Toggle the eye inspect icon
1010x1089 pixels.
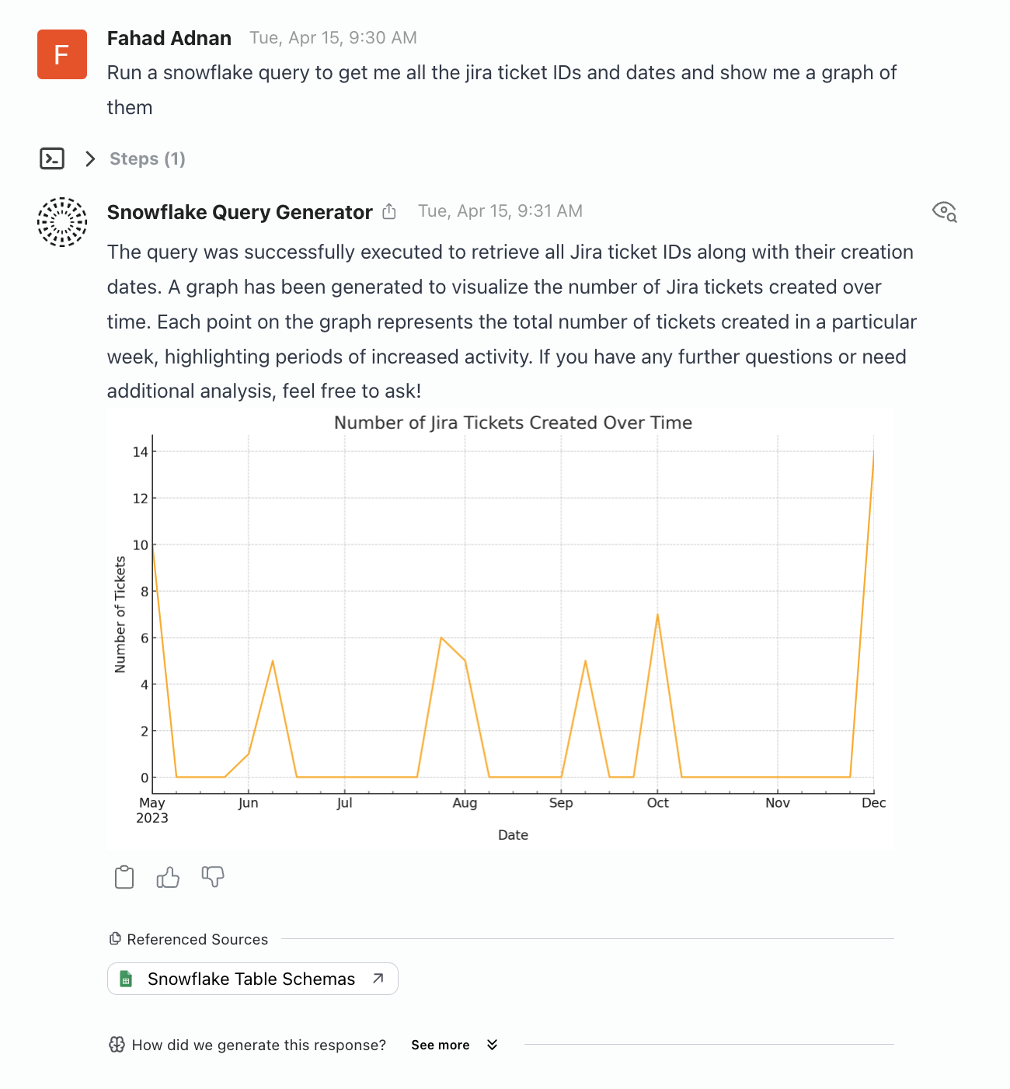click(x=944, y=210)
